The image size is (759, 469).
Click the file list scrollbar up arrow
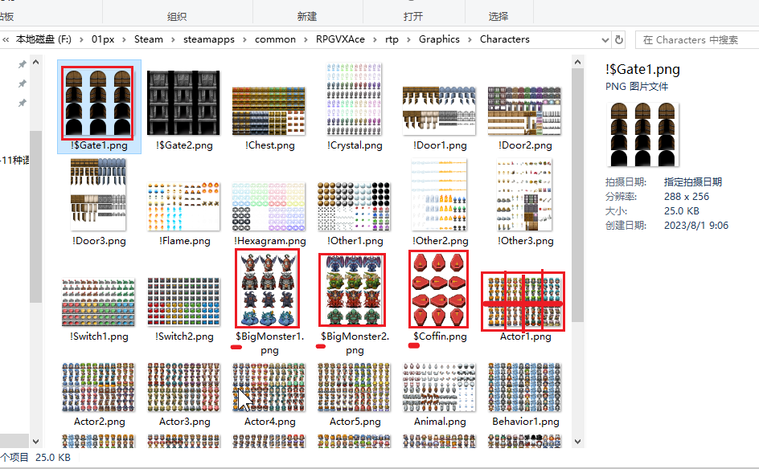tap(577, 63)
